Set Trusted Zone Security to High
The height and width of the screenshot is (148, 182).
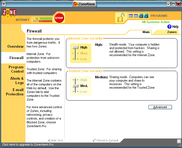[x=84, y=80]
